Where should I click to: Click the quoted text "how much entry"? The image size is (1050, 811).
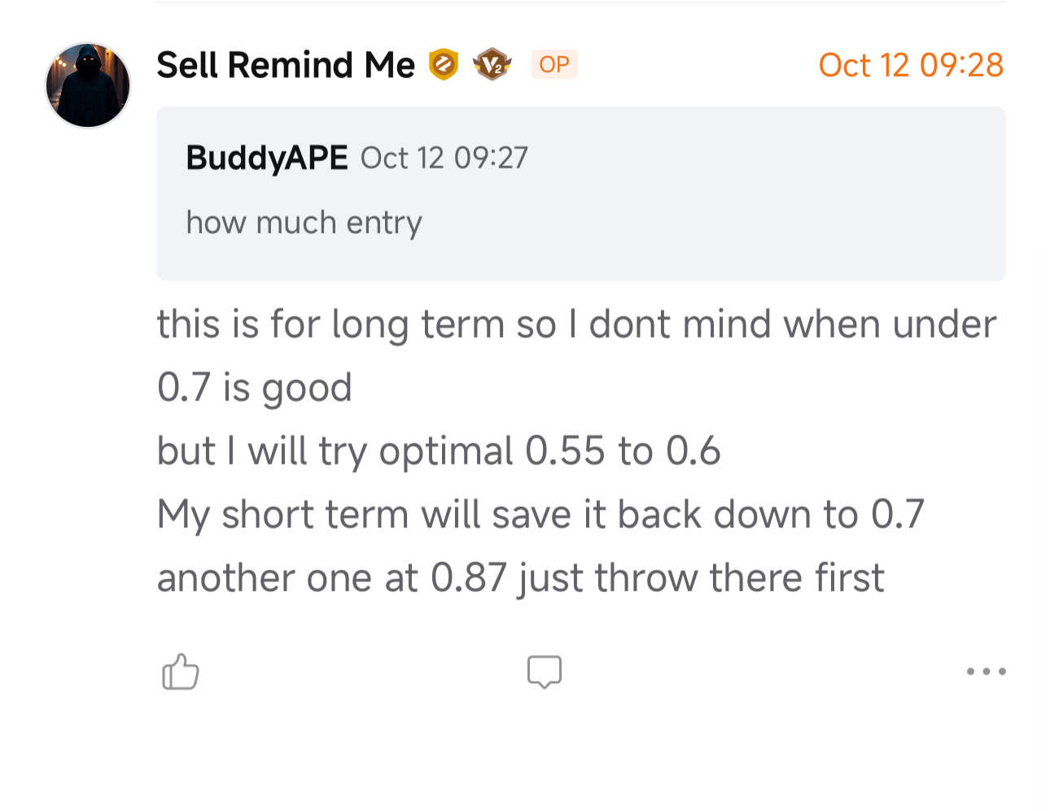pos(304,222)
